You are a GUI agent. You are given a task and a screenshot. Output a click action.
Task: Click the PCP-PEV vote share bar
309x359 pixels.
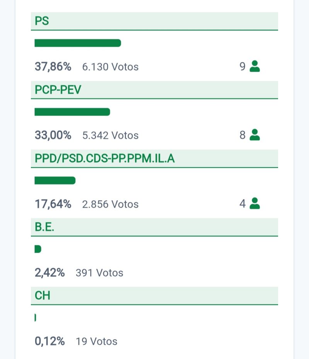(72, 112)
